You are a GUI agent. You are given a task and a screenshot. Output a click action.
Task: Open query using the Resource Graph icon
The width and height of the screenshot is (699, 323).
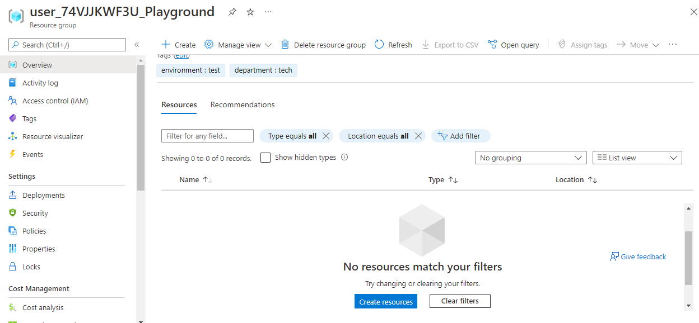pos(493,44)
